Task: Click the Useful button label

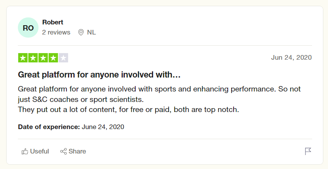Action: [39, 151]
